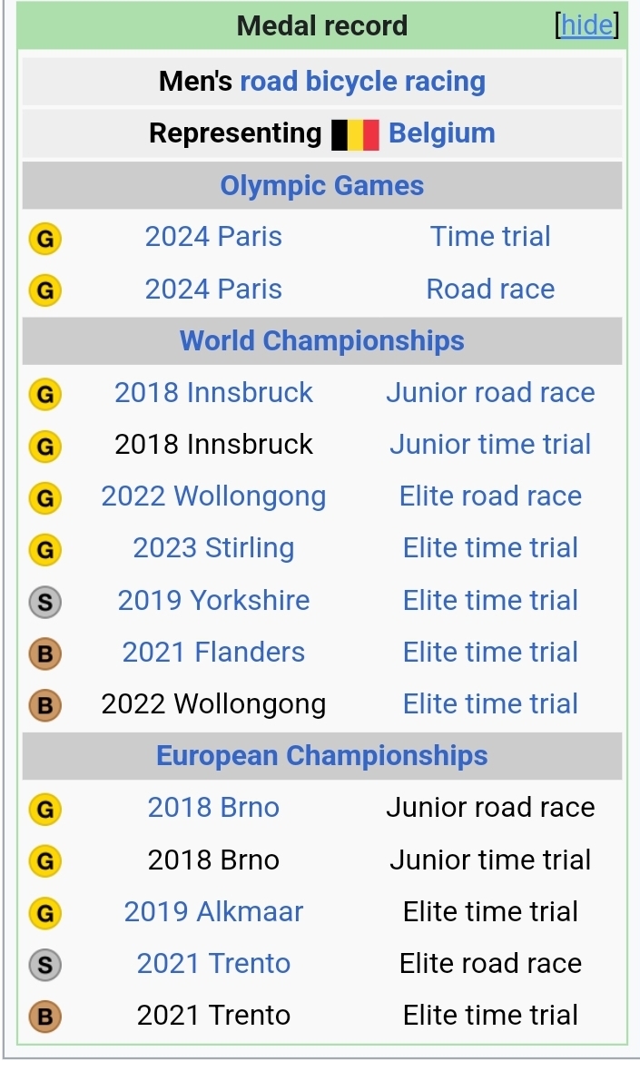640x1071 pixels.
Task: Visit the 2018 Brno junior road race link
Action: coord(213,808)
